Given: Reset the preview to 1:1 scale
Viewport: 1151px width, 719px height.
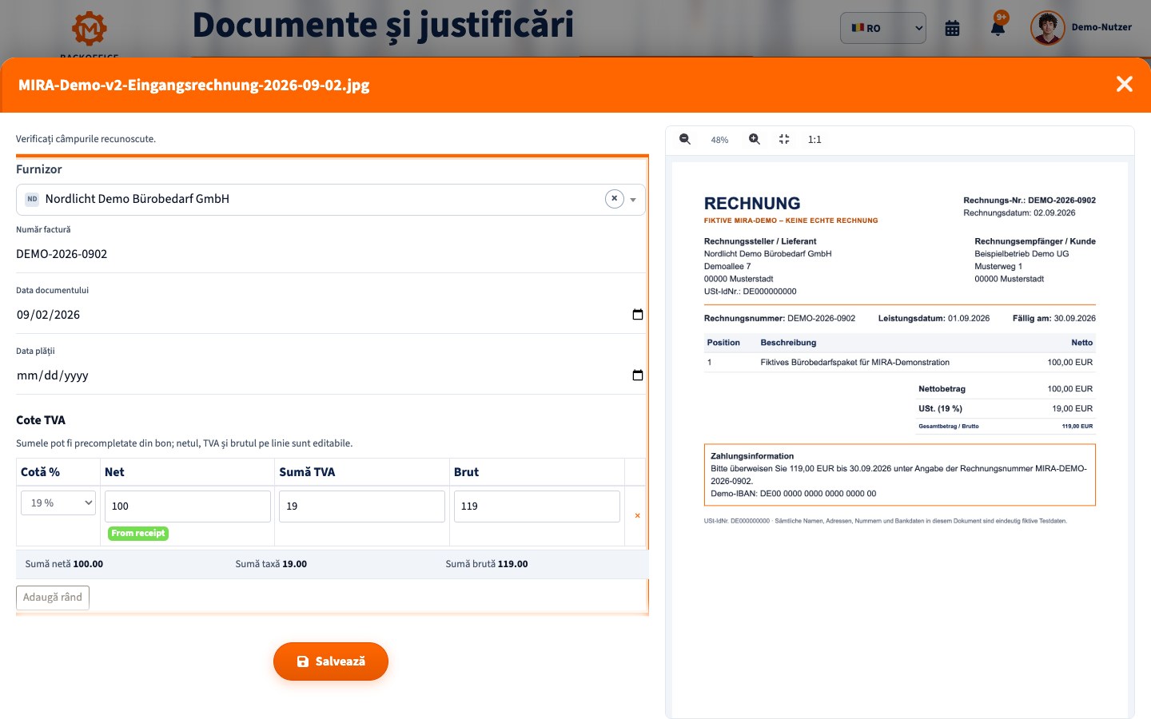Looking at the screenshot, I should click(814, 140).
